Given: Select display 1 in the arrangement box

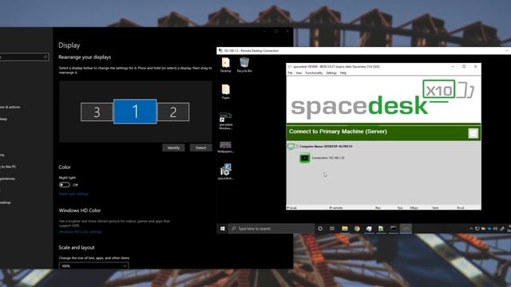Looking at the screenshot, I should point(135,112).
